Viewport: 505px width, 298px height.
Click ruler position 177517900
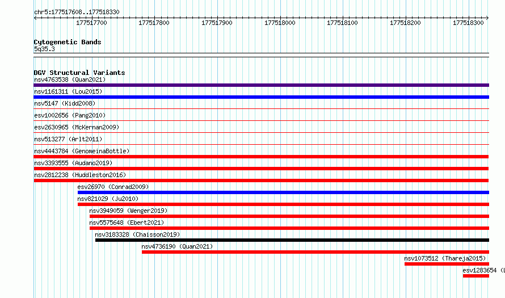(217, 23)
